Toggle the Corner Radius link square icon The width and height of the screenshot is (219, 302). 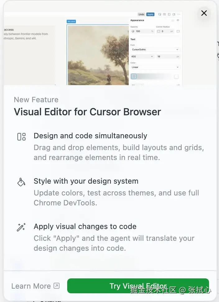point(178,31)
